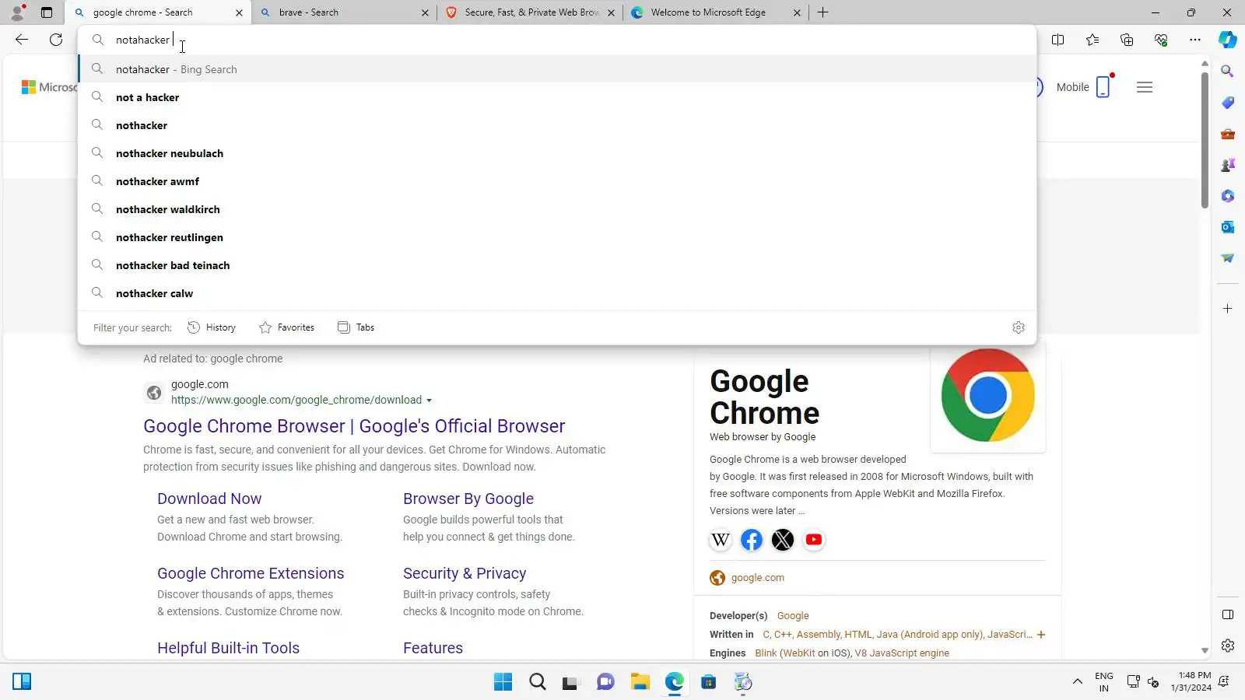Add a sidebar app with the plus icon
The width and height of the screenshot is (1245, 700).
tap(1228, 309)
